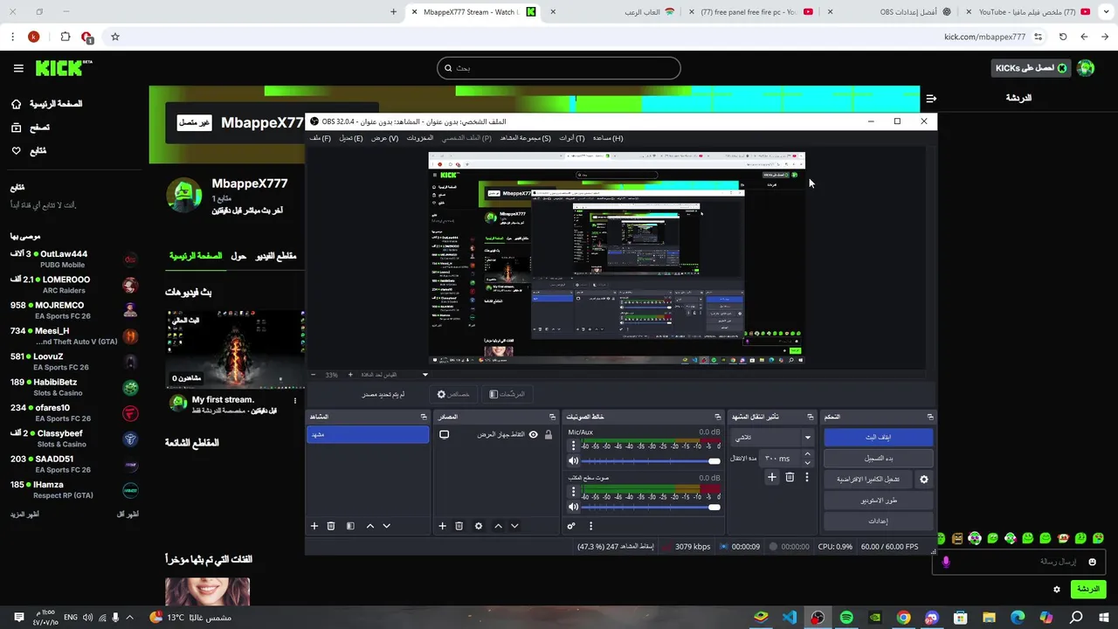Add a new source in Sources panel
The image size is (1118, 629).
[442, 526]
